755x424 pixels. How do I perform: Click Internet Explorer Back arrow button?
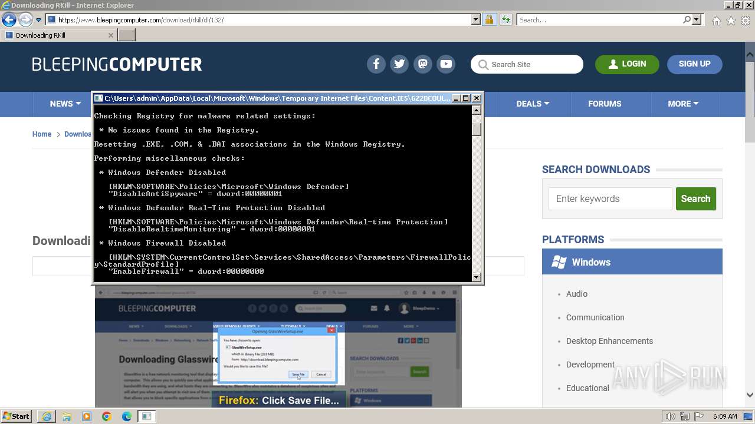click(9, 20)
